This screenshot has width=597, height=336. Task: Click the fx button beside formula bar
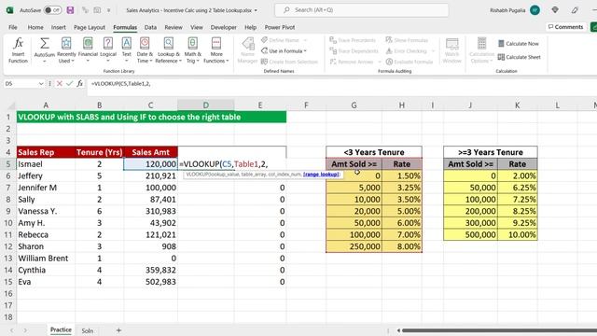79,83
